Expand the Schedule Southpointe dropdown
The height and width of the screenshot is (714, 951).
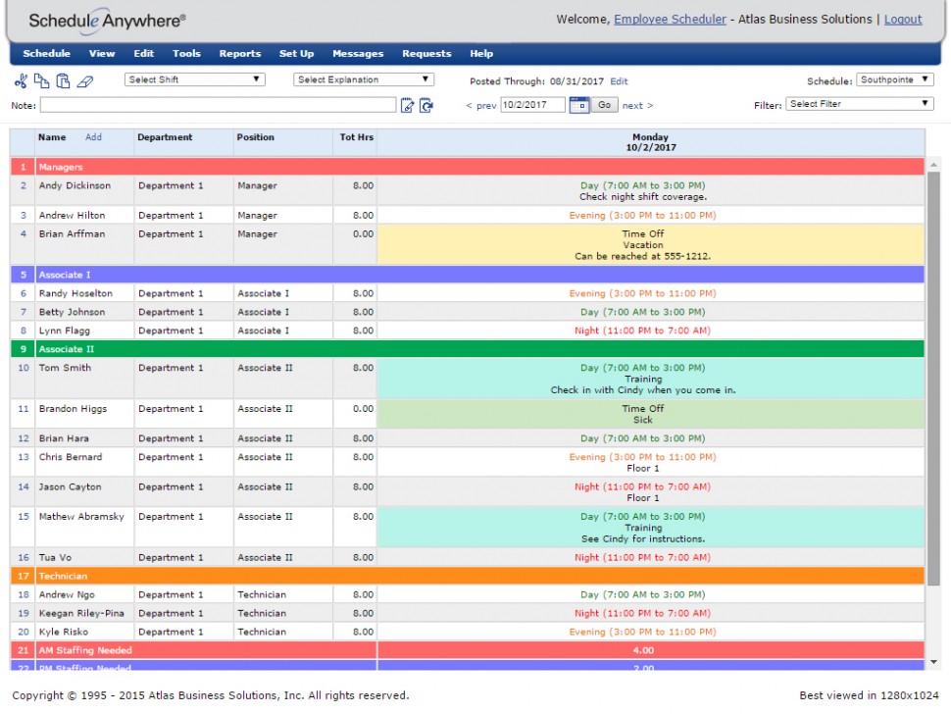(894, 79)
